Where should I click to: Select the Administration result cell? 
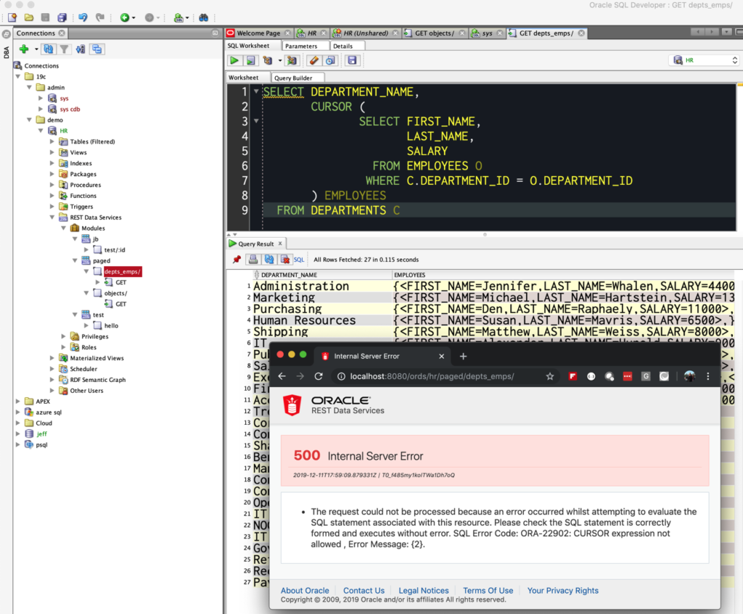click(x=321, y=286)
